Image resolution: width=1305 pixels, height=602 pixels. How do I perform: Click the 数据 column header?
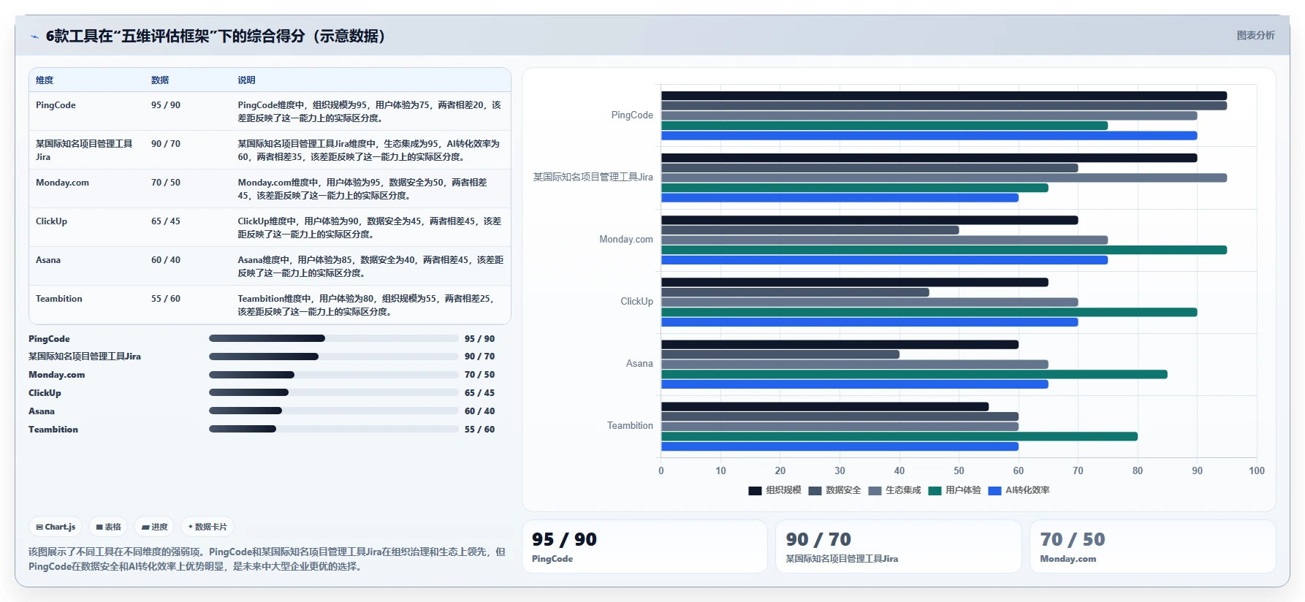tap(160, 80)
